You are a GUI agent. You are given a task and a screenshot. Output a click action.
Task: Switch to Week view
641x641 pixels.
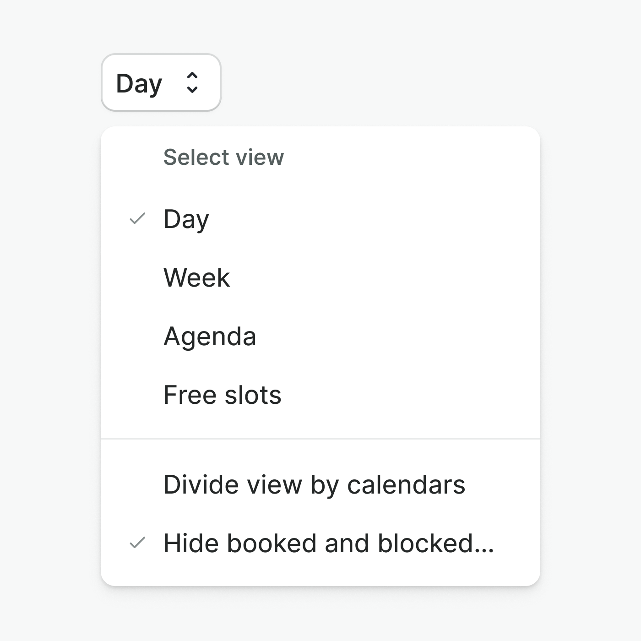pyautogui.click(x=197, y=277)
